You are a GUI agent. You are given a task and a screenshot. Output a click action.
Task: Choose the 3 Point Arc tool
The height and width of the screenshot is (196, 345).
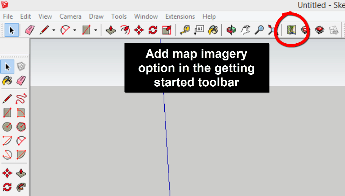coord(7,155)
